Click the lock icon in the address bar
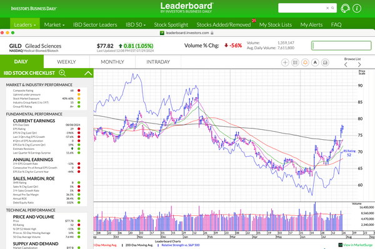 pyautogui.click(x=212, y=33)
